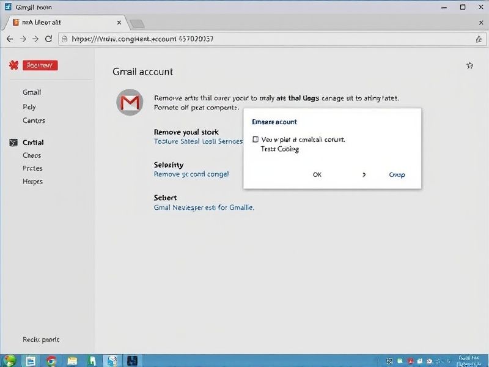
Task: Open a new tab with the blank tab button
Action: pos(137,23)
